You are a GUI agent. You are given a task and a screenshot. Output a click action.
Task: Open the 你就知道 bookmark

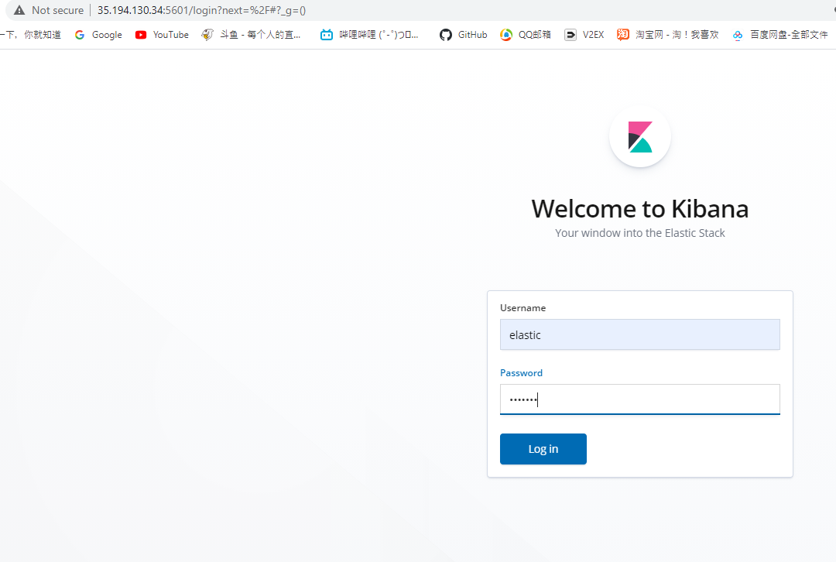[x=30, y=35]
